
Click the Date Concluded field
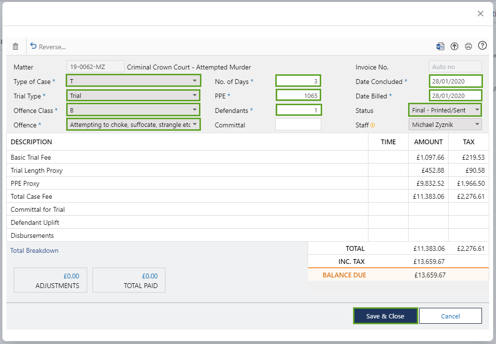(455, 81)
